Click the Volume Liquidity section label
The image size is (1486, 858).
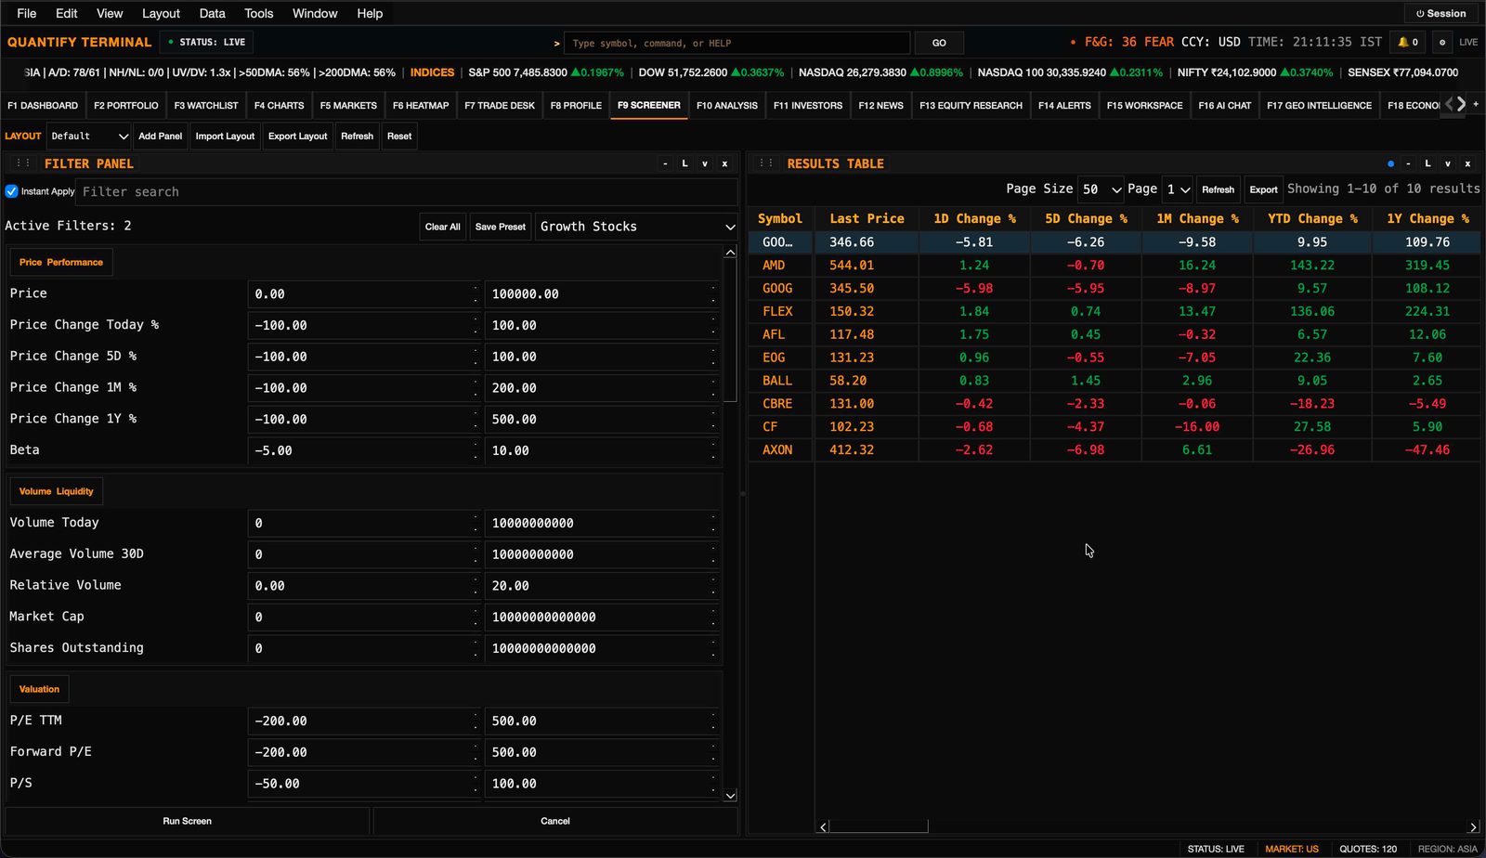tap(57, 491)
